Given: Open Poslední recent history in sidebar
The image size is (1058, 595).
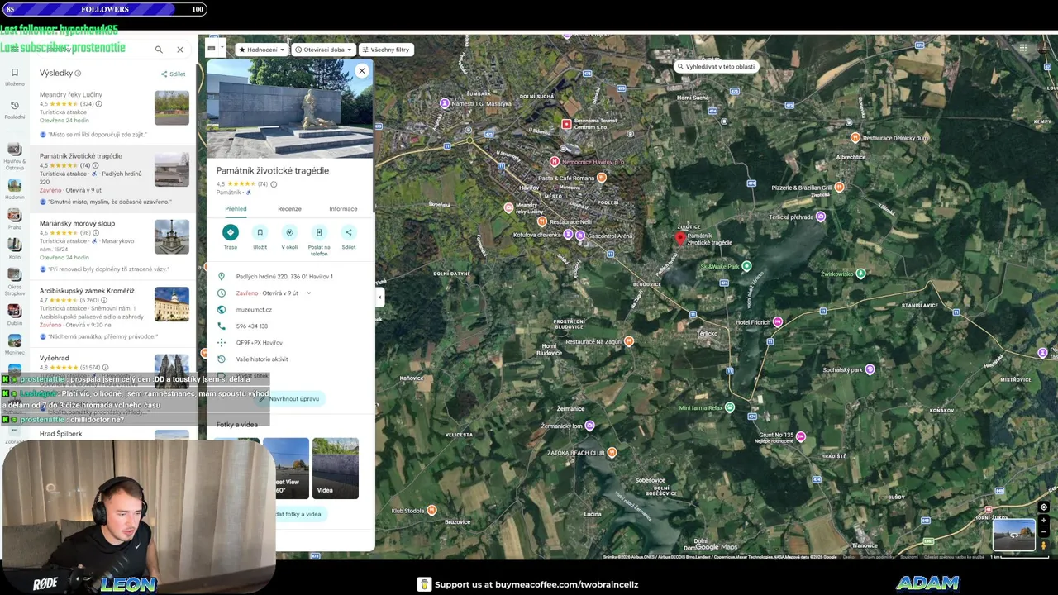Looking at the screenshot, I should coord(14,109).
